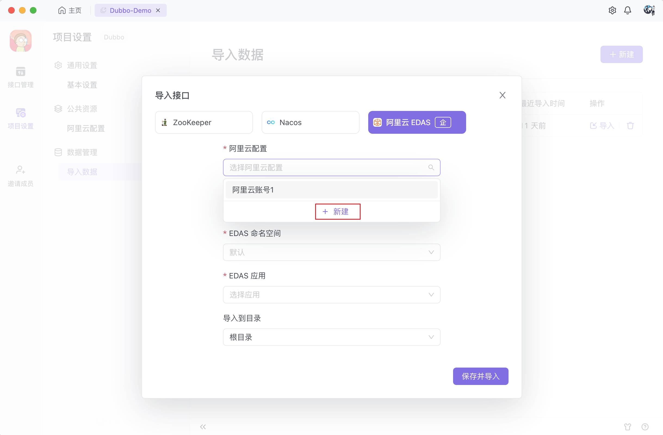This screenshot has height=435, width=663.
Task: Open the user avatar menu
Action: click(649, 10)
